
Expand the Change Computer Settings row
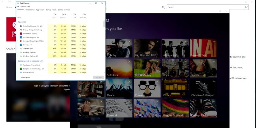(18, 30)
